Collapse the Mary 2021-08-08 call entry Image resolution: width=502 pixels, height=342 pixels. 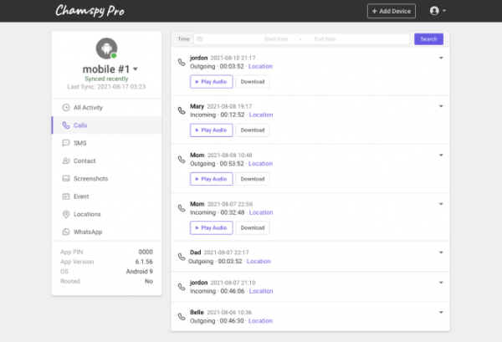coord(441,106)
